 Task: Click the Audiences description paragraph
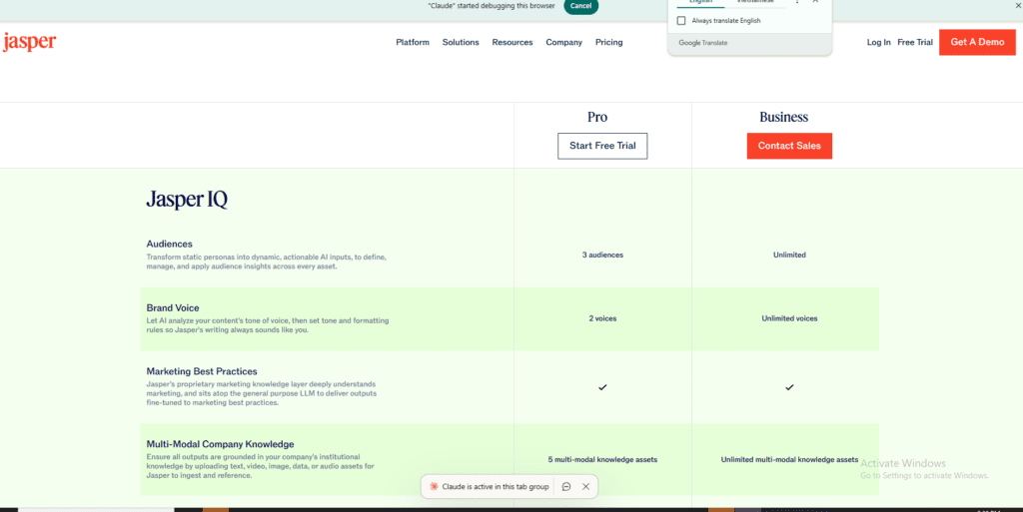[266, 261]
